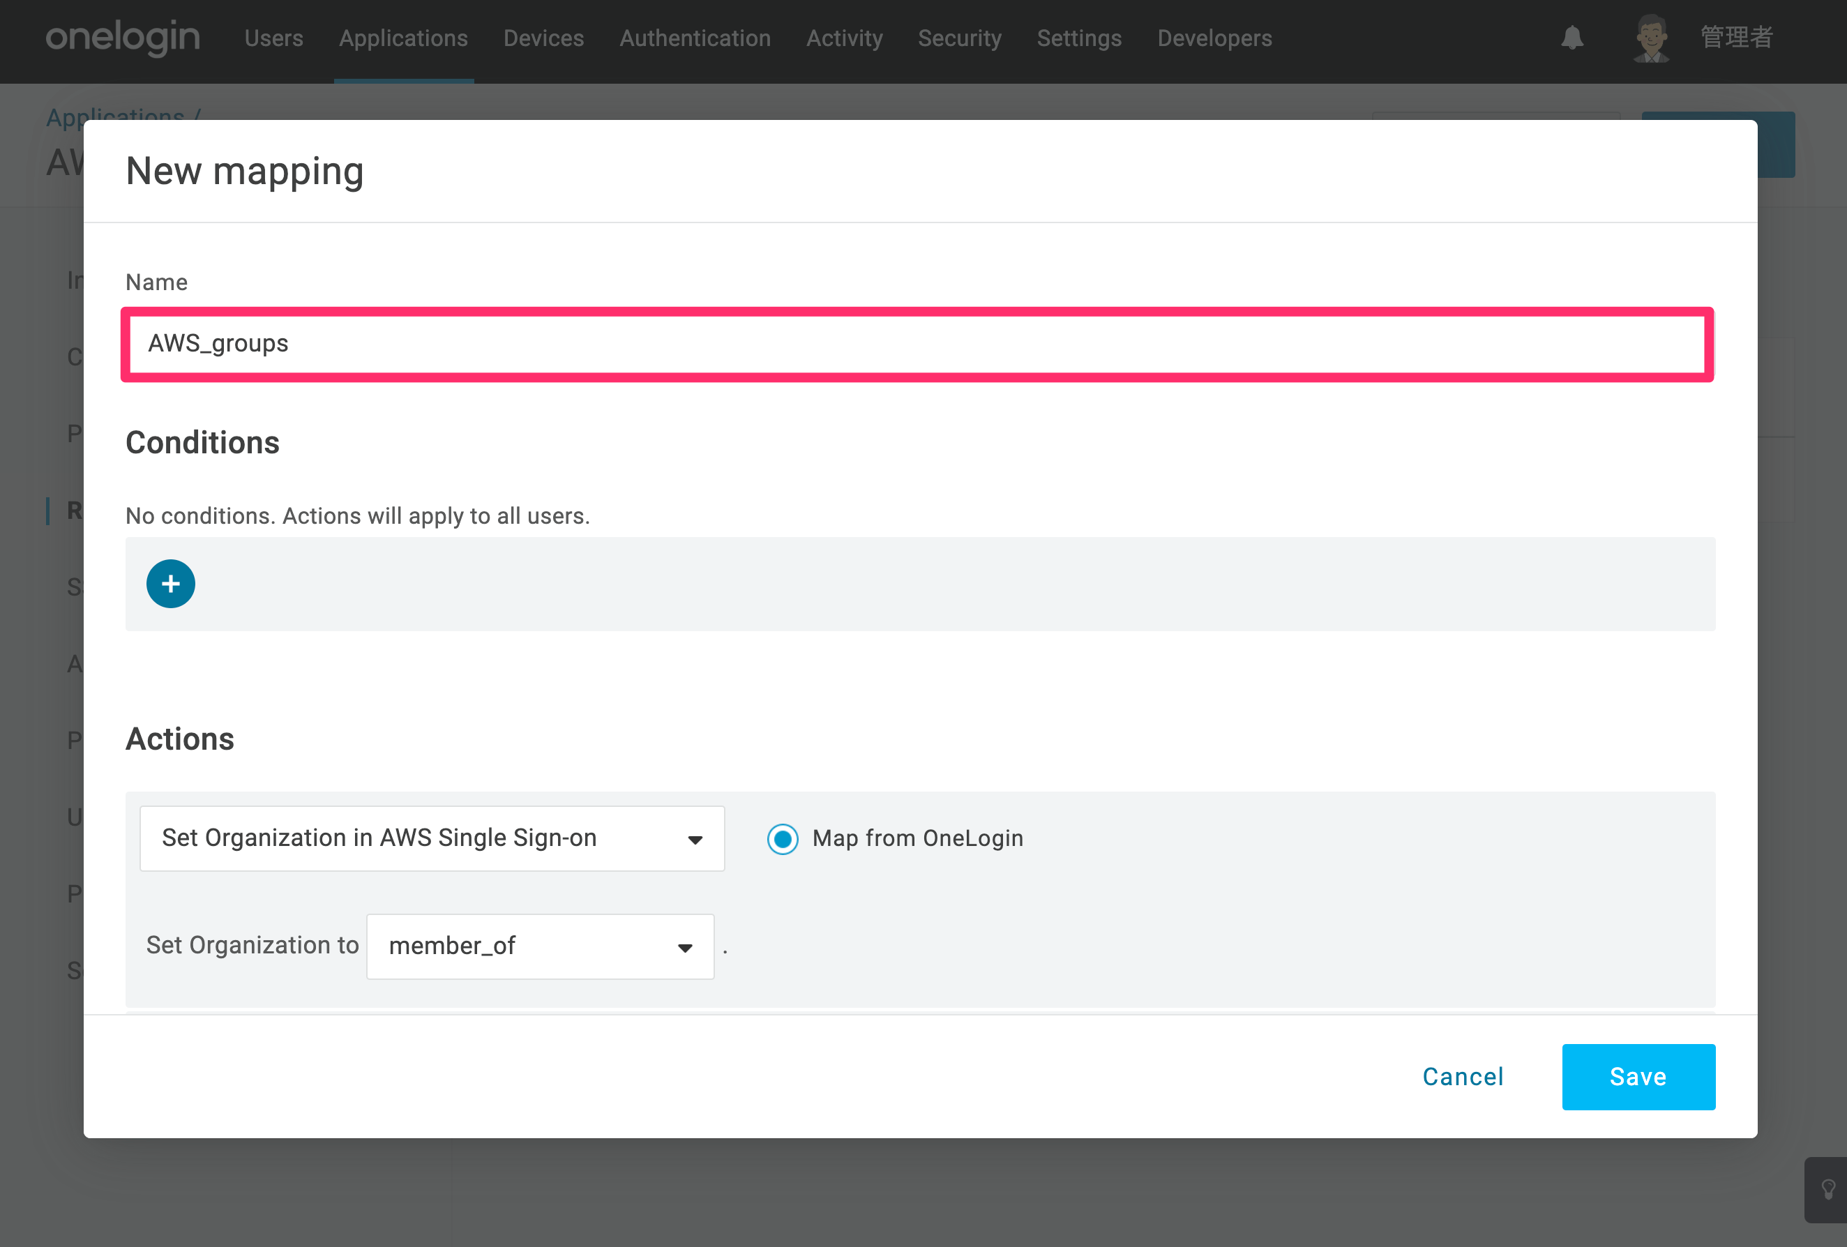Screen dimensions: 1847x1247
Task: Open the Applications menu
Action: [404, 38]
